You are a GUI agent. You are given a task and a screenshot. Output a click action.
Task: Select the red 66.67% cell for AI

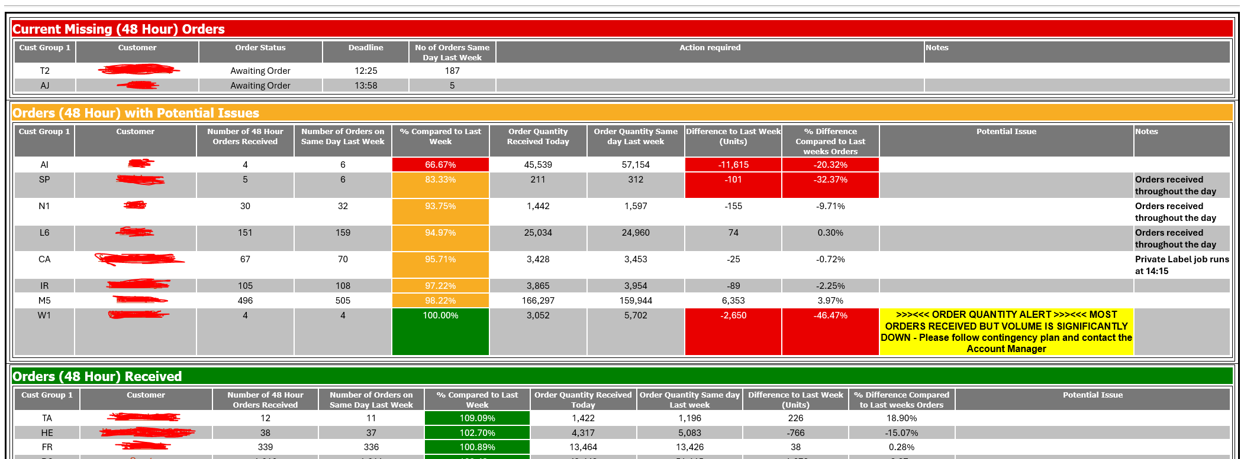[440, 165]
